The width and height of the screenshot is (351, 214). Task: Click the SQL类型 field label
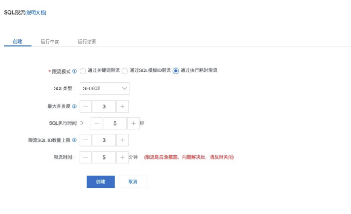(64, 88)
